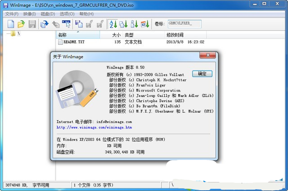Click the first greyed checkmark disk toolbar icon
Image resolution: width=288 pixels, height=191 pixels.
pyautogui.click(x=90, y=24)
